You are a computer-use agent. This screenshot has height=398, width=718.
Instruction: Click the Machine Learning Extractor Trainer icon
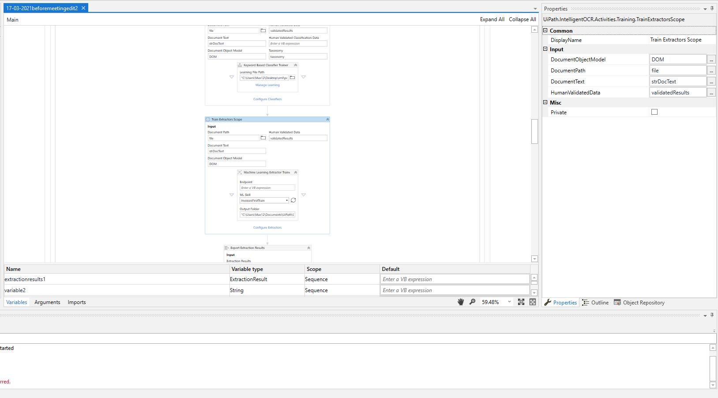coord(240,173)
